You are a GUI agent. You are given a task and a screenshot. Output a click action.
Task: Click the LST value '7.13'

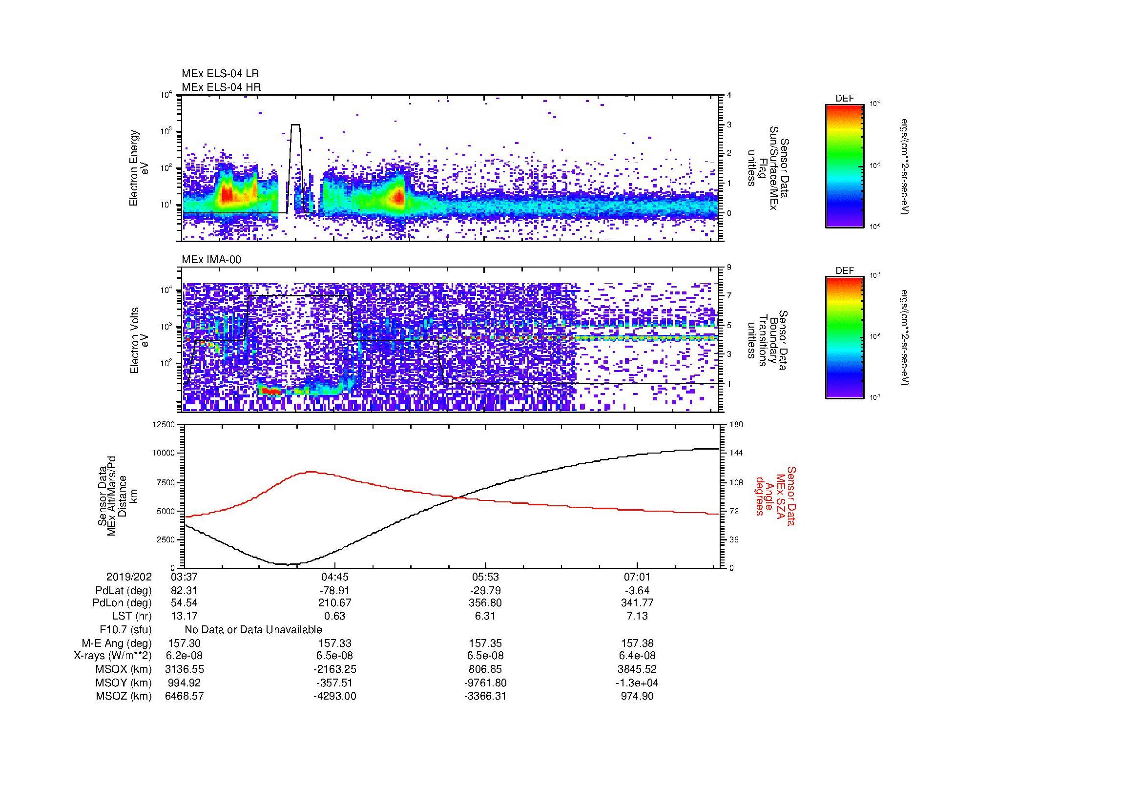[637, 616]
